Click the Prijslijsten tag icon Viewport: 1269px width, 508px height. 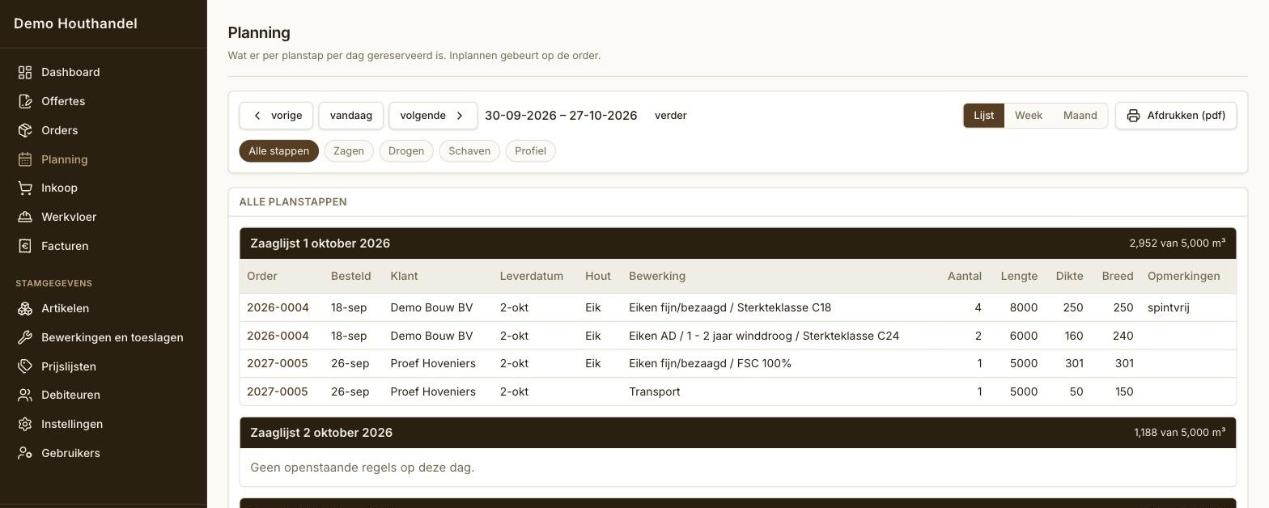(x=25, y=366)
